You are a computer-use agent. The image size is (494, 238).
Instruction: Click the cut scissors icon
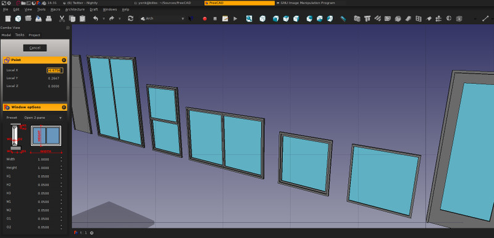tap(62, 19)
